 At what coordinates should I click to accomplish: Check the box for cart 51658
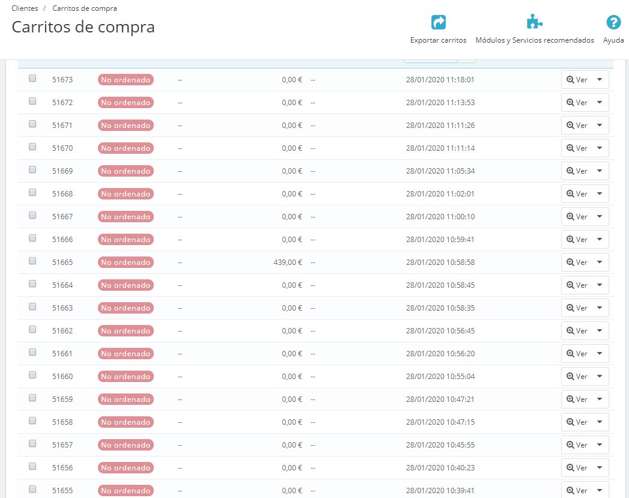tap(32, 421)
